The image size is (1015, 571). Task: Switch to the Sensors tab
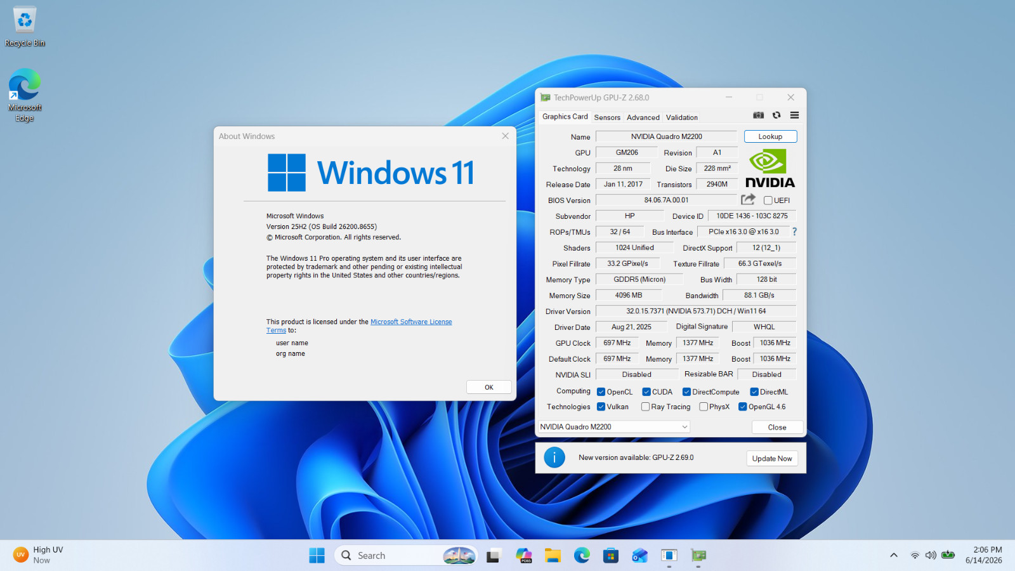(607, 117)
